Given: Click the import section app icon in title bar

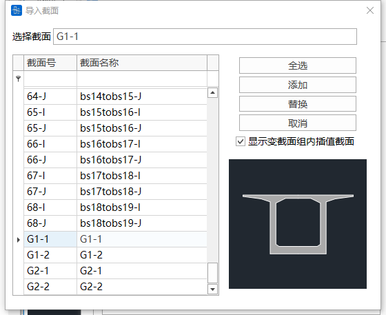Looking at the screenshot, I should coord(17,10).
